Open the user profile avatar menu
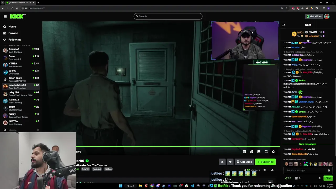This screenshot has width=336, height=189. click(x=327, y=16)
